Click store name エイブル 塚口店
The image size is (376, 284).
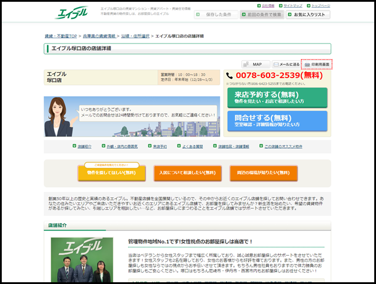pos(56,77)
